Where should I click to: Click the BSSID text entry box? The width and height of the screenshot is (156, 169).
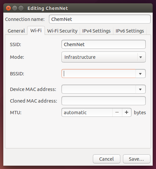point(98,74)
